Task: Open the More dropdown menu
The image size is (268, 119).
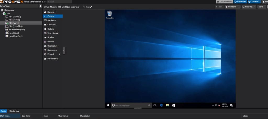Action: click(262, 7)
